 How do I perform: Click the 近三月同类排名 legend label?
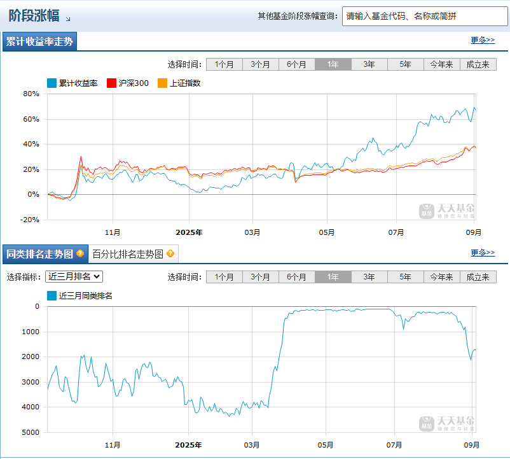click(x=86, y=295)
